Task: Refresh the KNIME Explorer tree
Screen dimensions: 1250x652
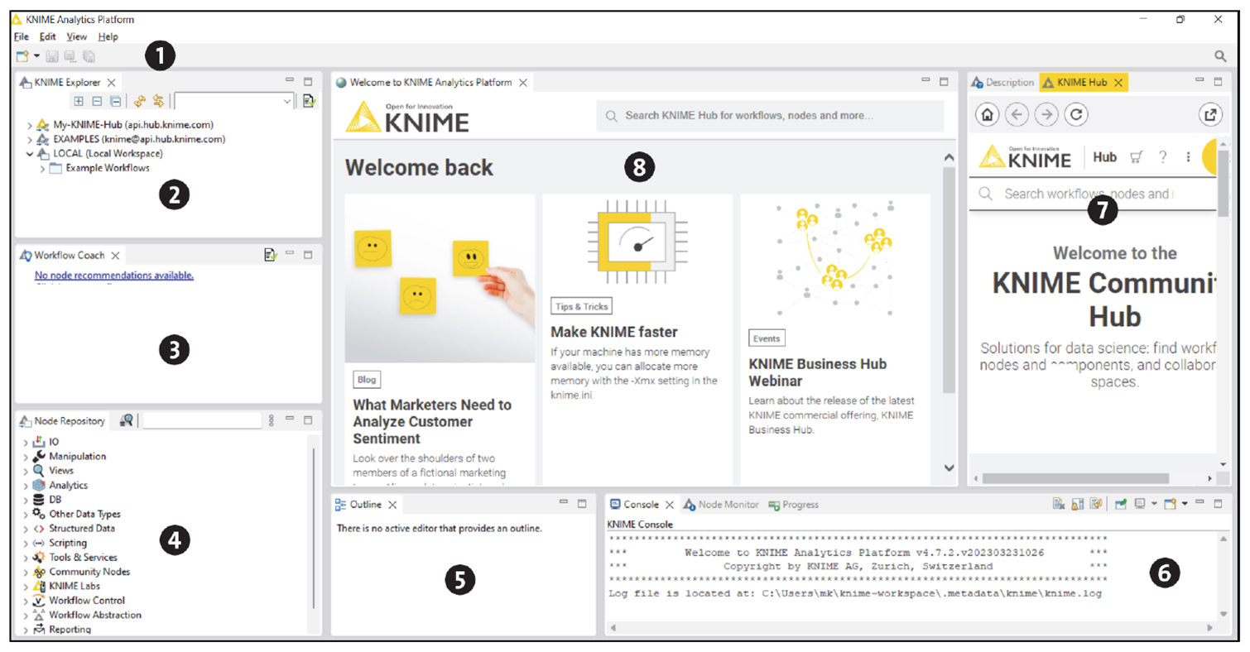Action: coord(140,101)
